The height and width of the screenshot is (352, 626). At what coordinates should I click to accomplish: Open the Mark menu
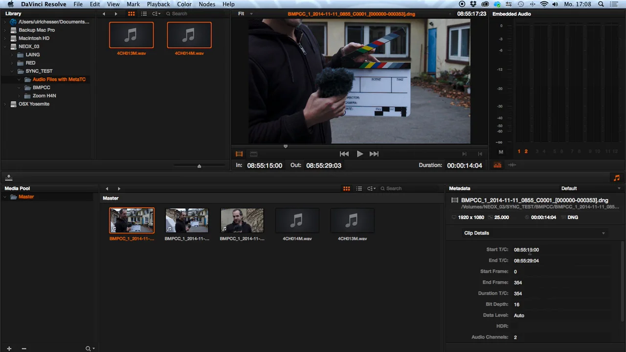point(133,4)
